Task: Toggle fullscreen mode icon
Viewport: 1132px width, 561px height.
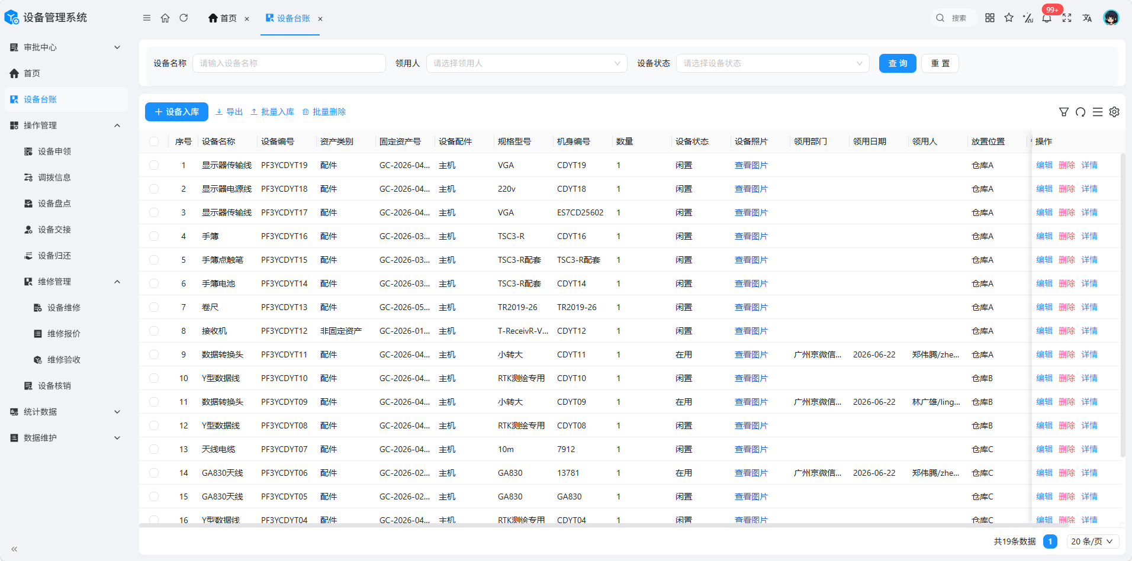Action: point(1067,18)
